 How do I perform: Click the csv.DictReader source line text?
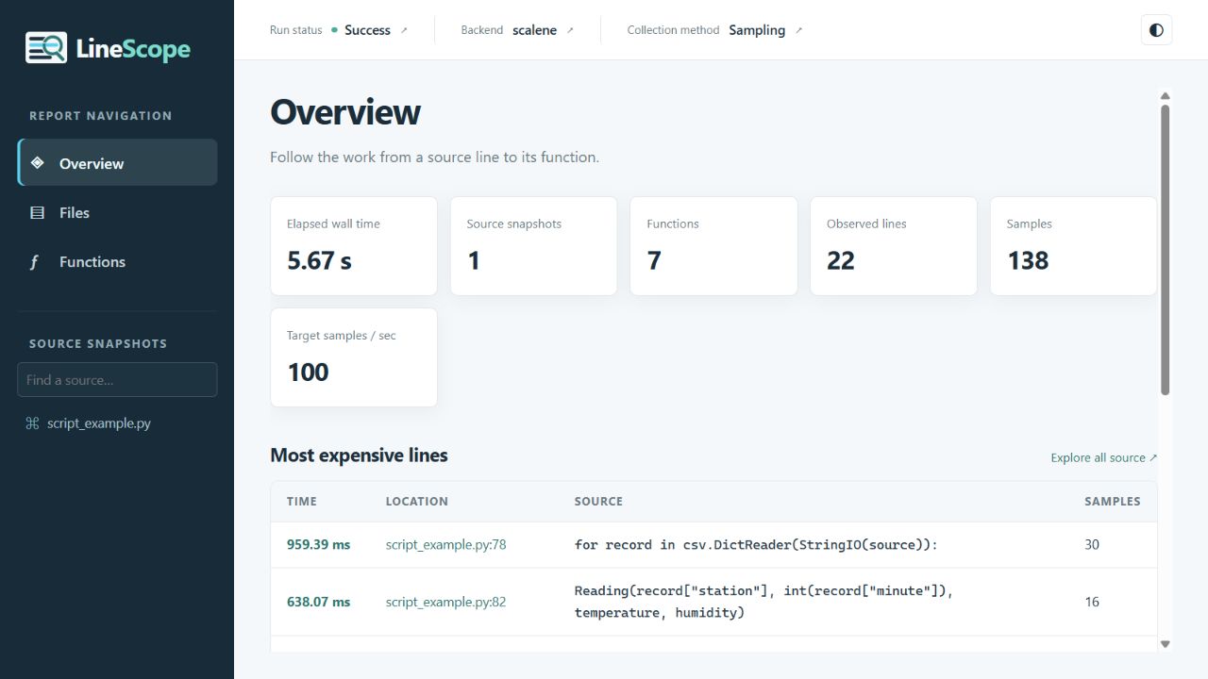pyautogui.click(x=756, y=544)
